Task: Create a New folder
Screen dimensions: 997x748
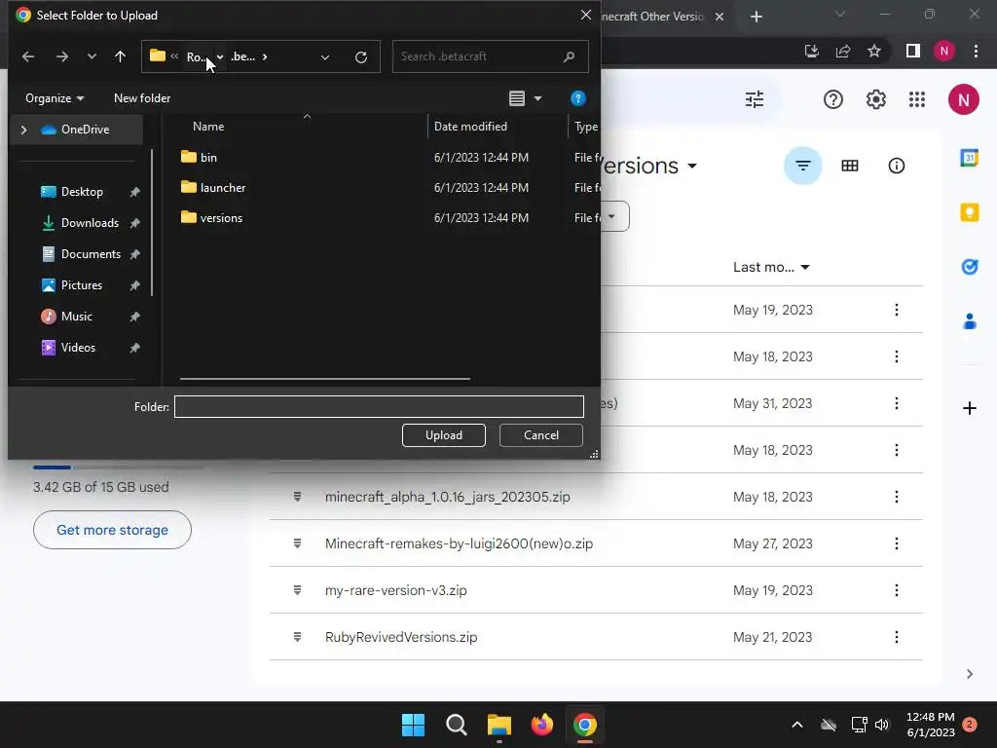Action: tap(142, 98)
